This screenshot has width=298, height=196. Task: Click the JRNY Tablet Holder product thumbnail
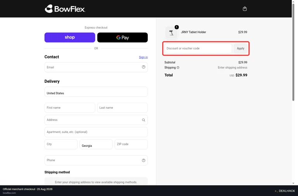point(171,33)
